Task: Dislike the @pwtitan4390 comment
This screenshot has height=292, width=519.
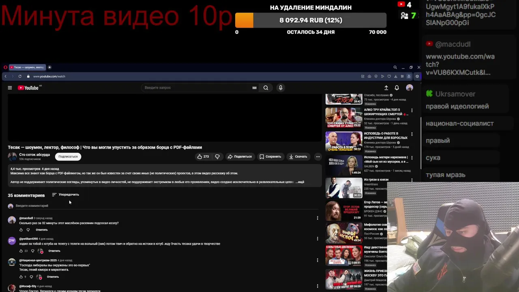Action: [33, 251]
